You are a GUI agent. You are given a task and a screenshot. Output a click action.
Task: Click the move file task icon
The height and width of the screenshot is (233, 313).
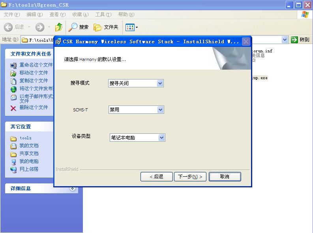(x=13, y=74)
